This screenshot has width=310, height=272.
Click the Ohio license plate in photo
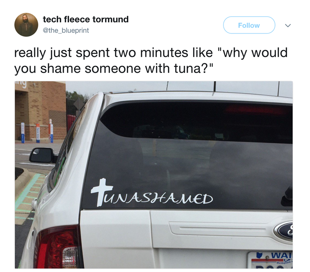[270, 260]
